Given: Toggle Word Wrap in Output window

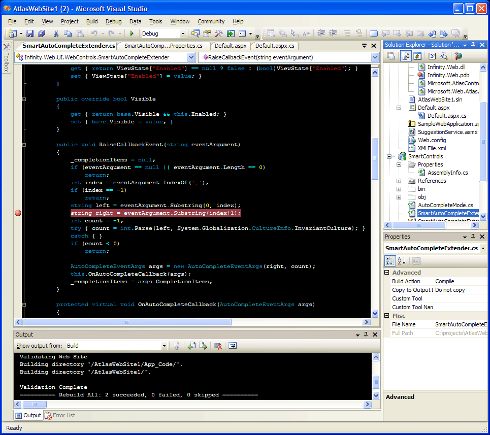Looking at the screenshot, I should coord(233,346).
